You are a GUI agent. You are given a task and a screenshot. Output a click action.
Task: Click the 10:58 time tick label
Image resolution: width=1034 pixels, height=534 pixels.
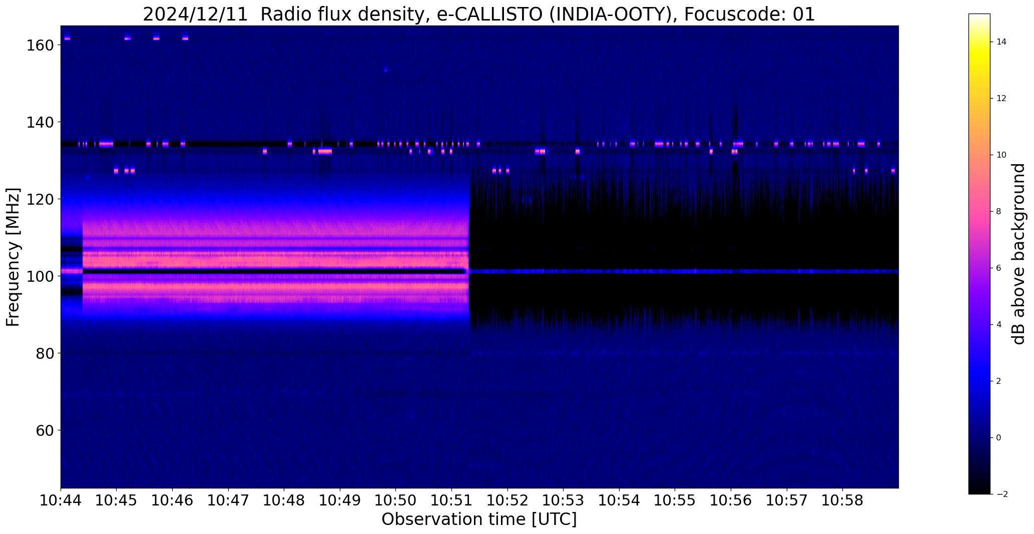tap(843, 500)
